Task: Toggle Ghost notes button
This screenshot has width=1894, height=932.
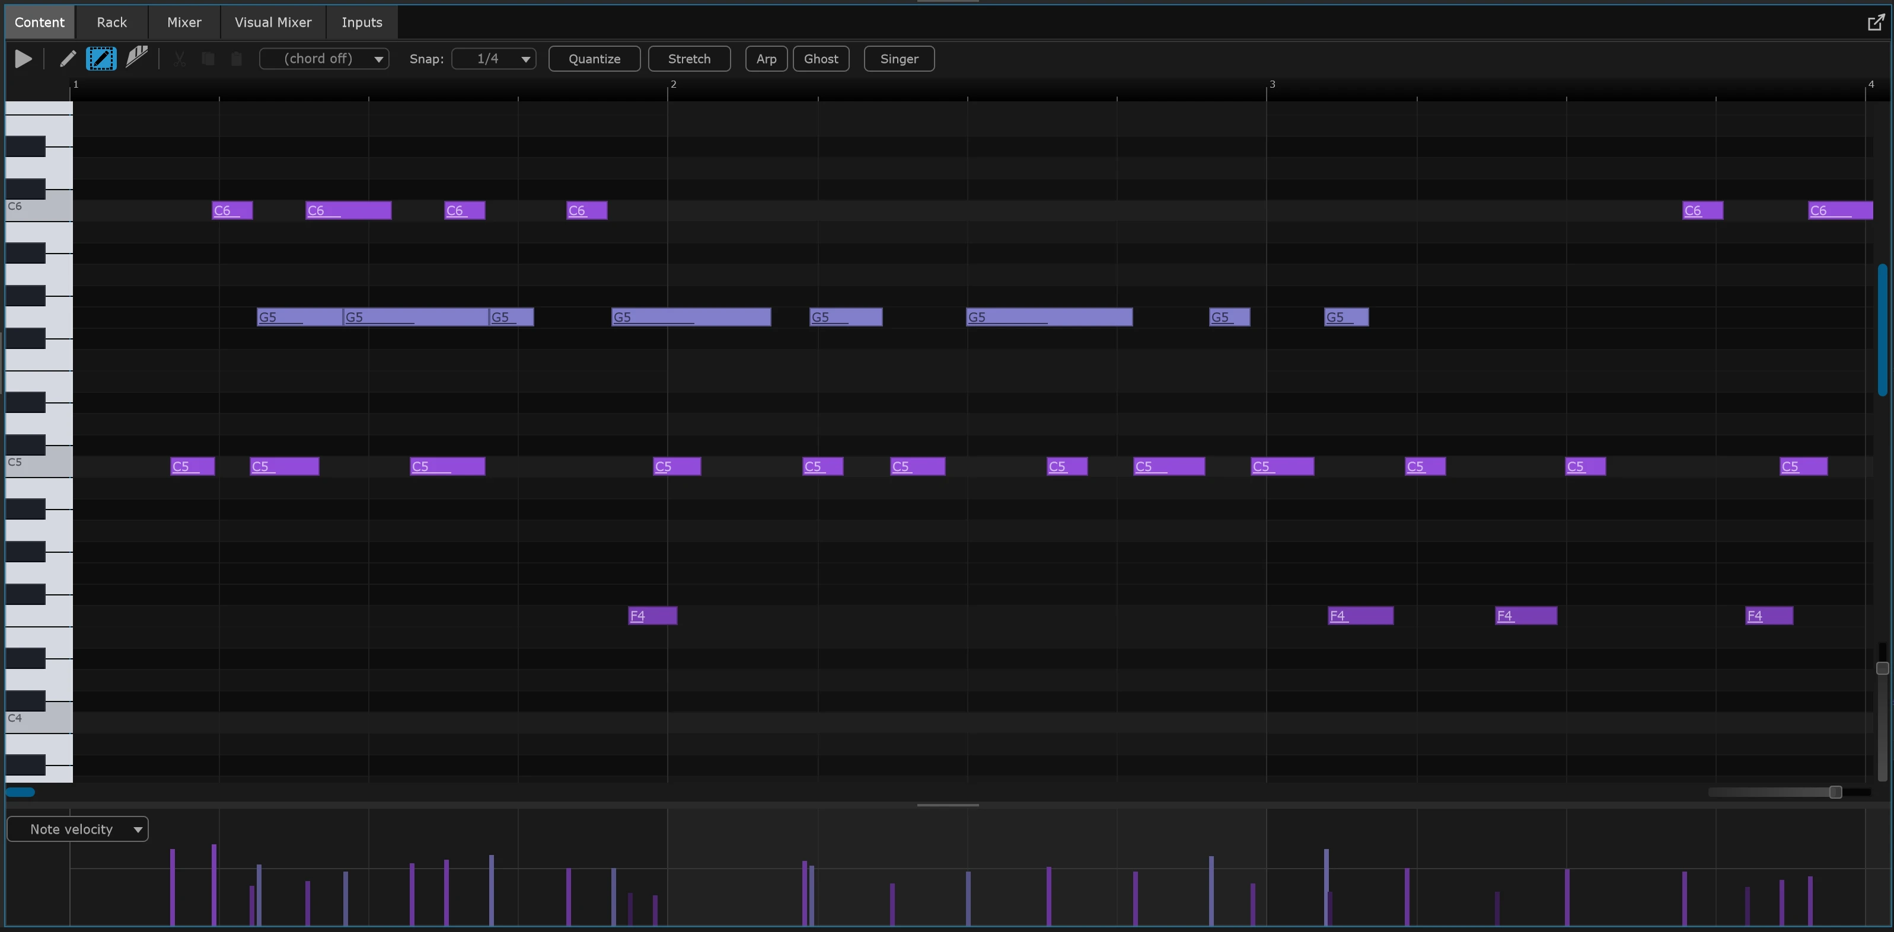Action: (x=821, y=59)
